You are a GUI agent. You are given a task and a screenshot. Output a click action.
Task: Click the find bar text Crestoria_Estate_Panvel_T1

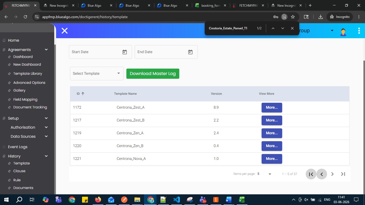tap(228, 28)
